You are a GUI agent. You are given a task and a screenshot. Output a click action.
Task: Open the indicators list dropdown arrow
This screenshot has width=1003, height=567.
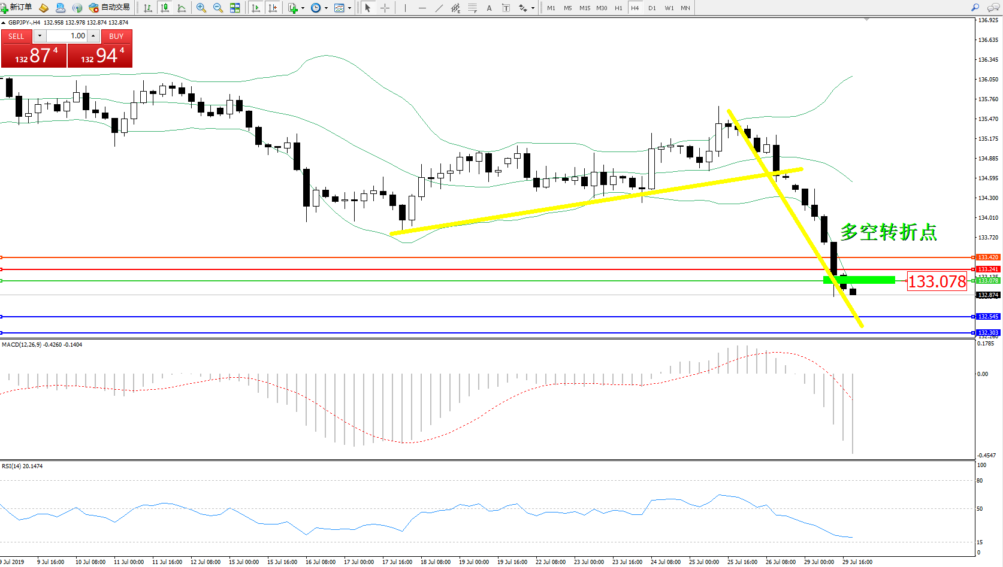coord(303,8)
